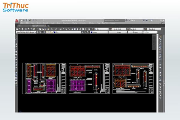Screen dimensions: 180x120
Task: Select the Array tool in the Modify toolbar
Action: pos(160,47)
